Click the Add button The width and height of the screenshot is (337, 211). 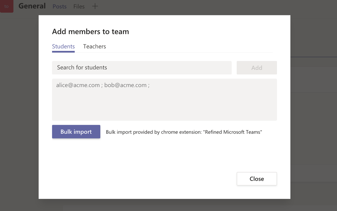tap(257, 68)
